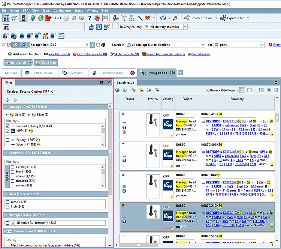Check the threaded keyword checkbox
The width and height of the screenshot is (281, 249).
click(x=12, y=181)
